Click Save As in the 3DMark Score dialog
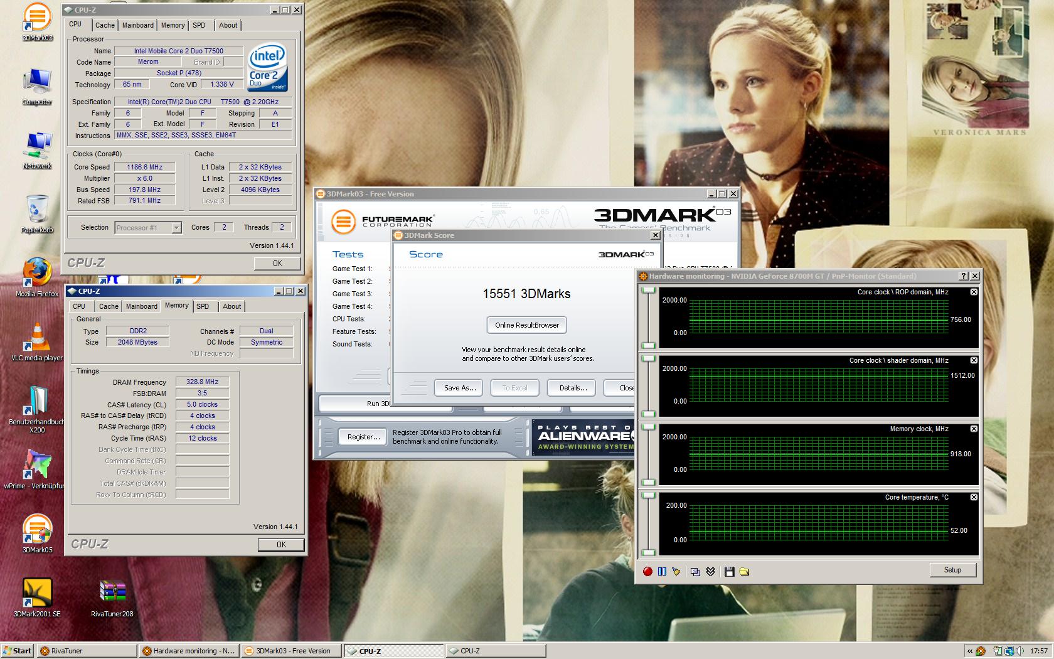The width and height of the screenshot is (1054, 659). point(459,388)
